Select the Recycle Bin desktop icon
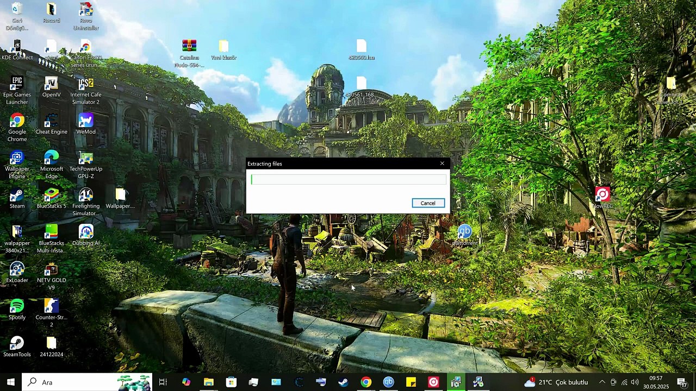Viewport: 696px width, 391px height. point(17,16)
